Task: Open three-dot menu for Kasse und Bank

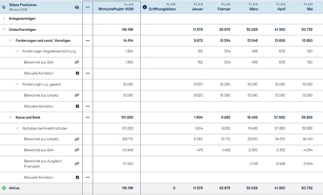Action: (87, 117)
